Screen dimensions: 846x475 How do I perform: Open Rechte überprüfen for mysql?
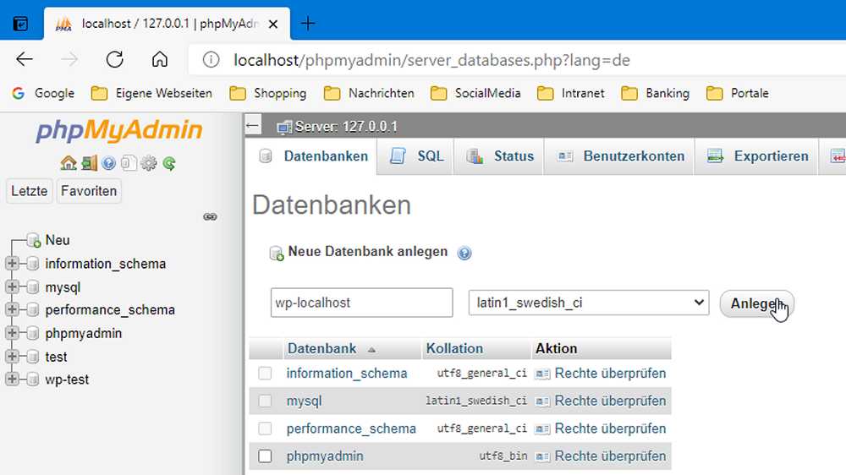[x=610, y=401]
